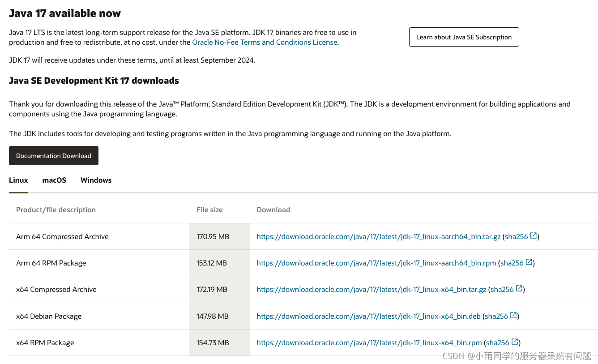The width and height of the screenshot is (598, 364).
Task: Click the Java 17 available now heading
Action: coord(65,13)
